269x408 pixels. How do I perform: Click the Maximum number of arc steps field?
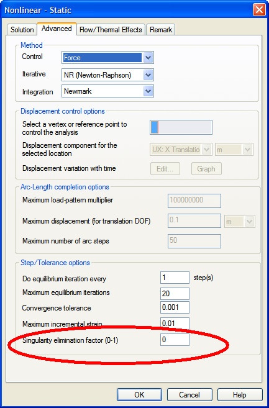coord(194,241)
